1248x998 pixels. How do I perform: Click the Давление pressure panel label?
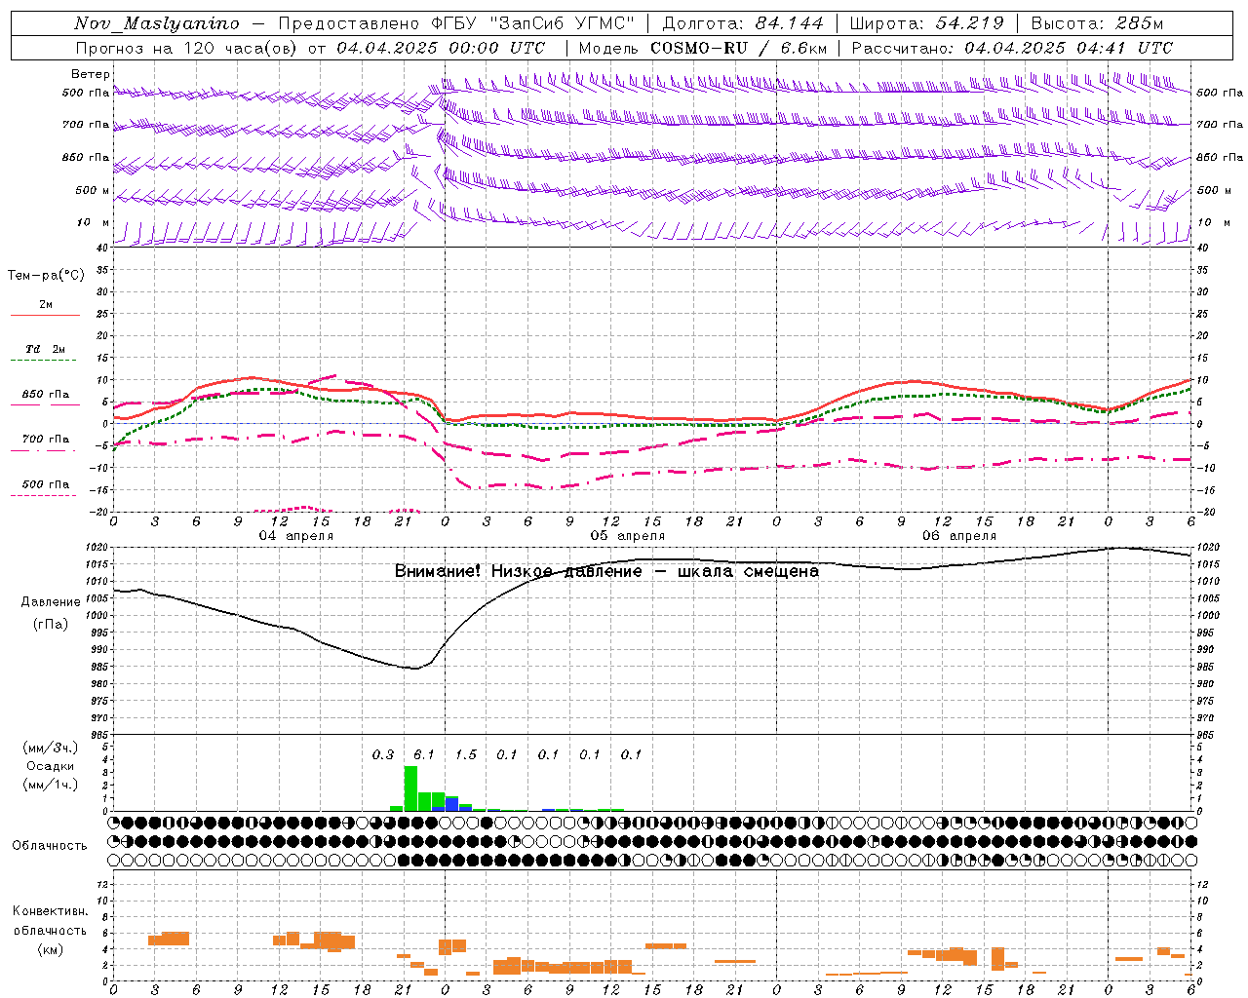[x=51, y=601]
